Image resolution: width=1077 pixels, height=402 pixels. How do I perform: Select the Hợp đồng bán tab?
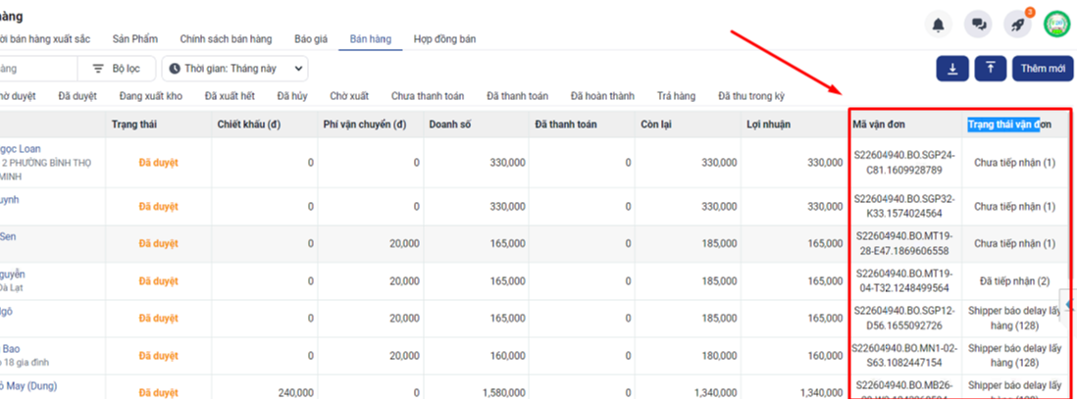click(x=444, y=39)
